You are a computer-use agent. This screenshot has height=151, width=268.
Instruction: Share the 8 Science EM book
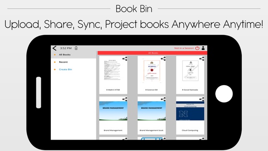pyautogui.click(x=163, y=59)
